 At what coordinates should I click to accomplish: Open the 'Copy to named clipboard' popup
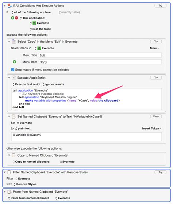(31, 162)
